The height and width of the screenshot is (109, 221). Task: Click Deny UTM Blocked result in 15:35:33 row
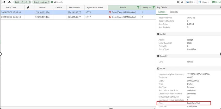coord(123,12)
